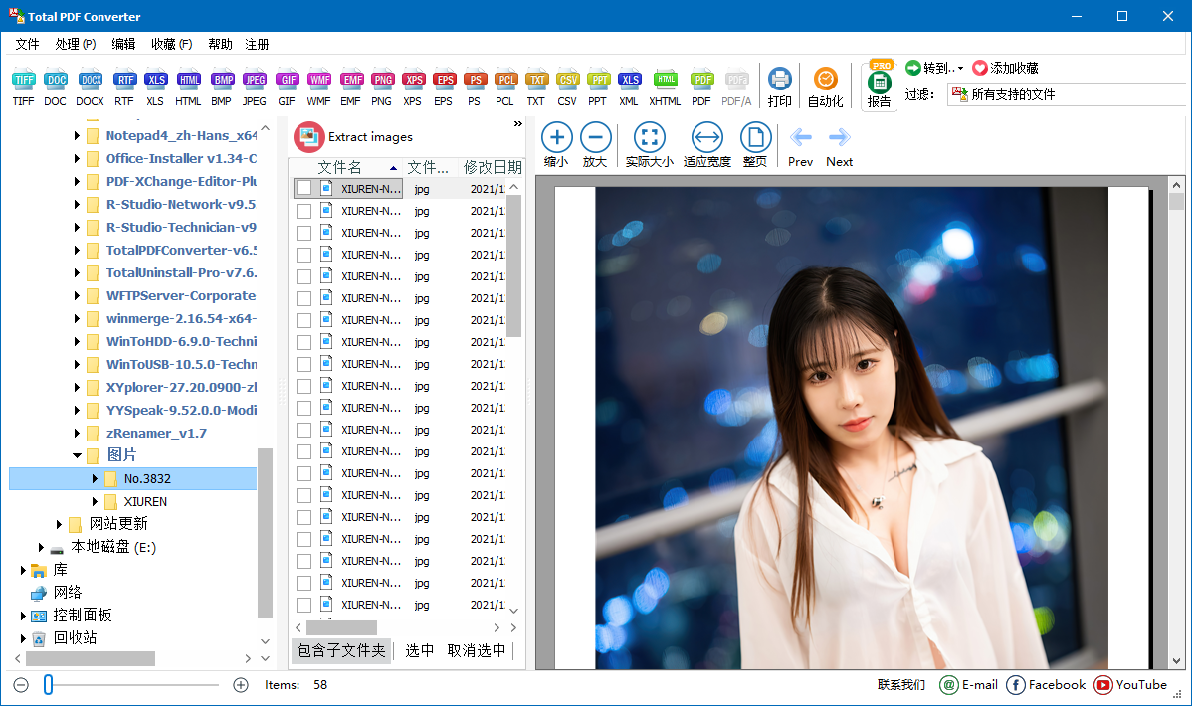Open the 文件 menu
1192x706 pixels.
(x=27, y=44)
